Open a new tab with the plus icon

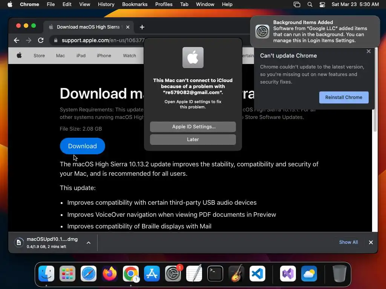142,27
